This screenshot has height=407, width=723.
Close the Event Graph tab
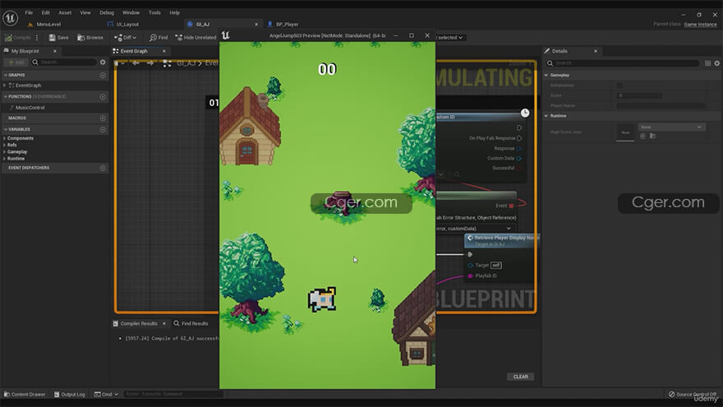(x=164, y=51)
